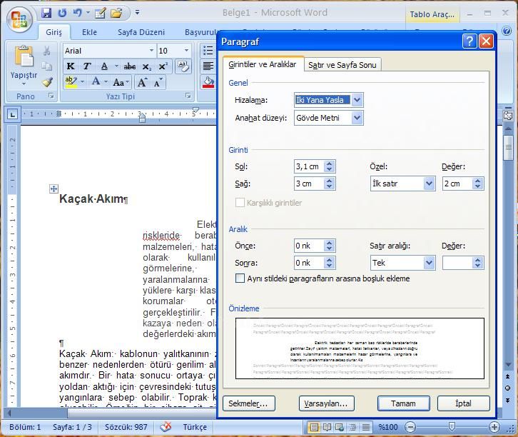Switch to 'Satır ve Sayfa Sonu' tab
This screenshot has width=518, height=437.
342,65
